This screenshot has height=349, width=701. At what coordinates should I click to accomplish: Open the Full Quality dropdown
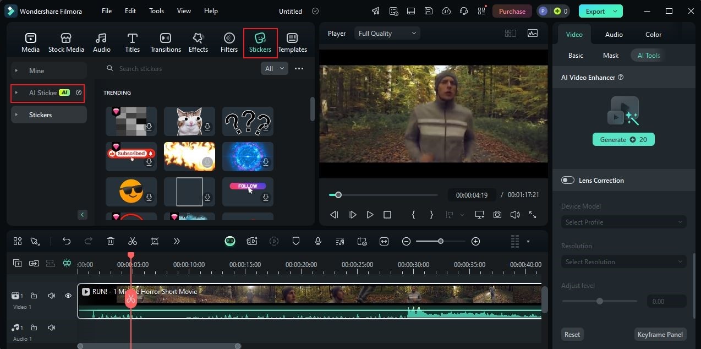[387, 33]
